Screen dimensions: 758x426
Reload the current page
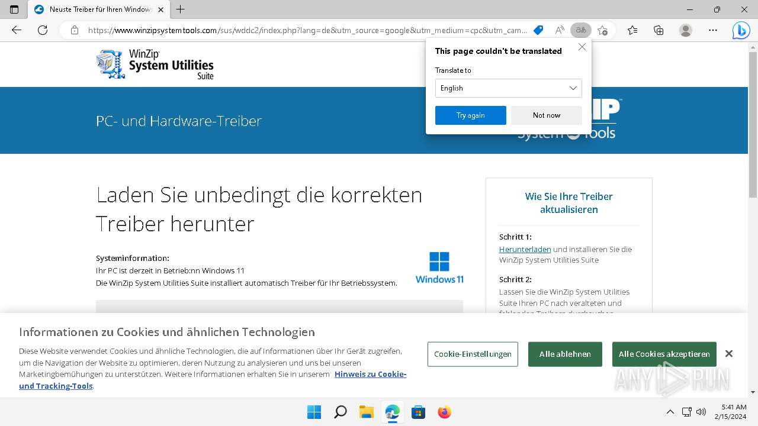coord(43,30)
